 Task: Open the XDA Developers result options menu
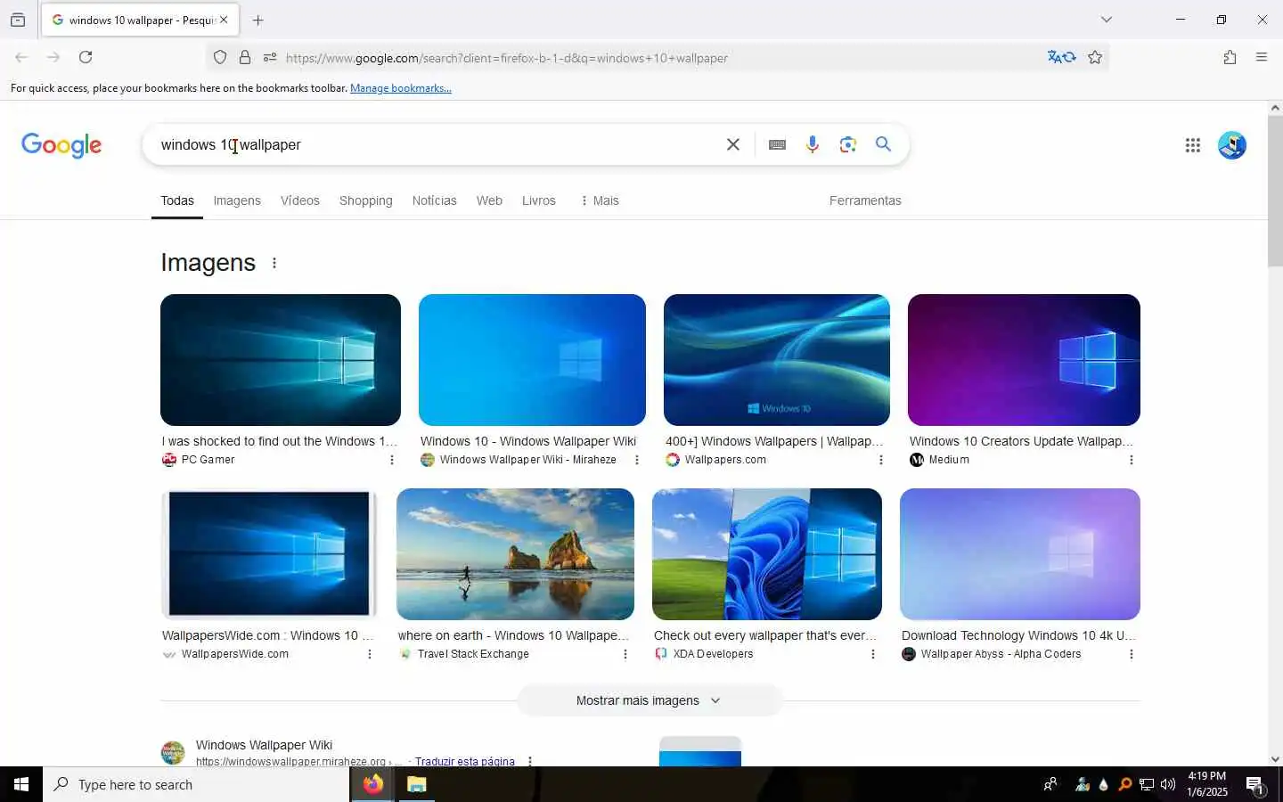[x=873, y=654]
